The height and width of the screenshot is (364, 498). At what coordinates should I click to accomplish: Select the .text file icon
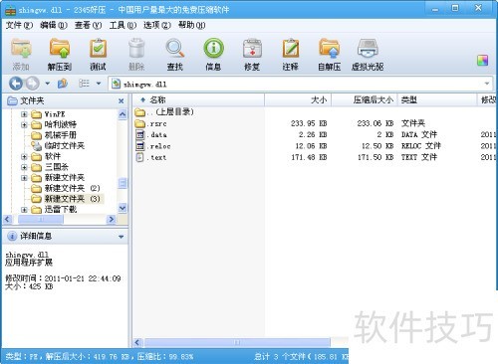(140, 157)
